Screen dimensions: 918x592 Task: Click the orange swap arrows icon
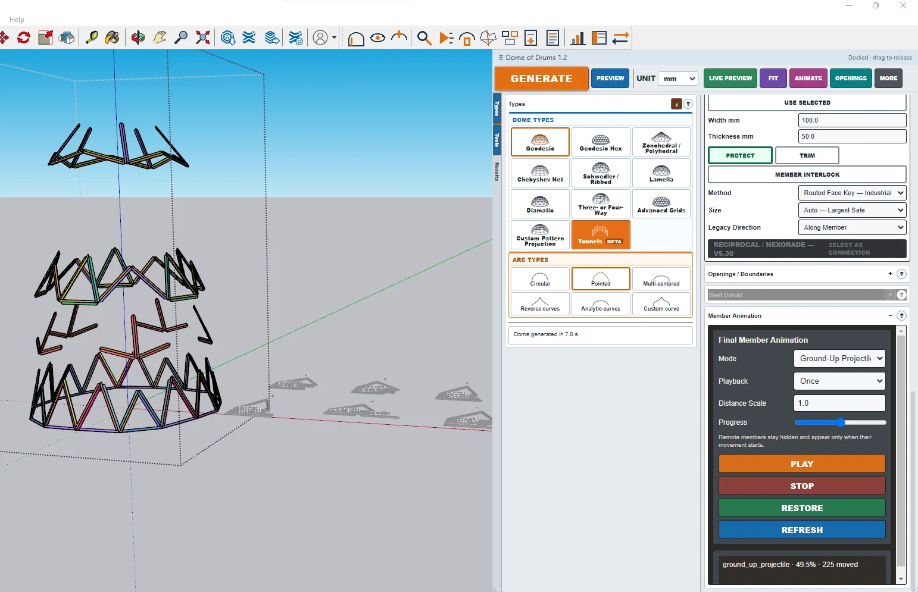tap(620, 38)
